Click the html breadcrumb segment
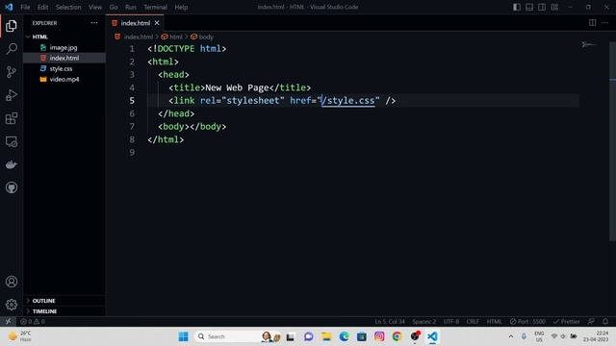 pyautogui.click(x=175, y=37)
